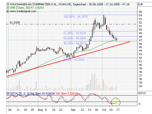Click the 17. date axis label
The image size is (152, 114).
pos(118,110)
